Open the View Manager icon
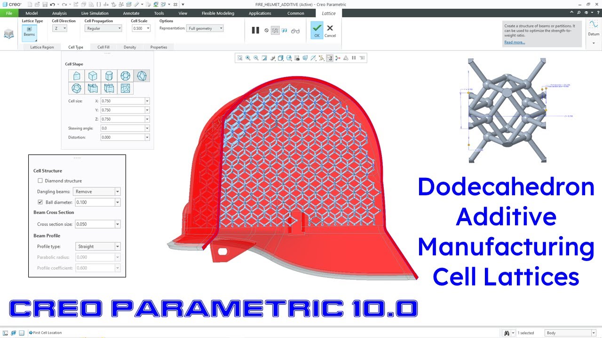The image size is (602, 338). click(297, 58)
